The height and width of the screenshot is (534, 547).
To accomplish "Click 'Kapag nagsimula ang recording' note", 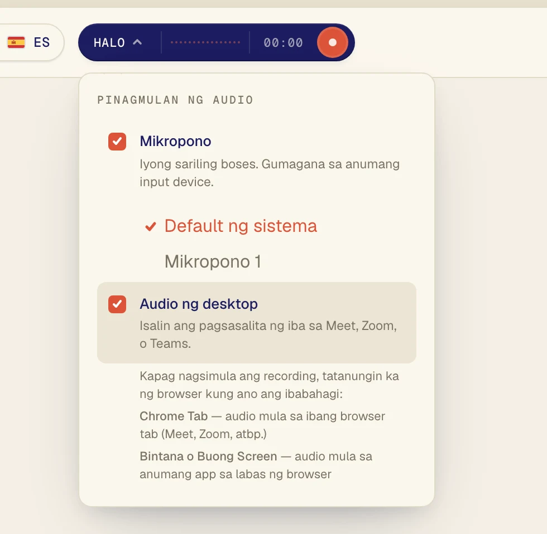I will tap(269, 385).
